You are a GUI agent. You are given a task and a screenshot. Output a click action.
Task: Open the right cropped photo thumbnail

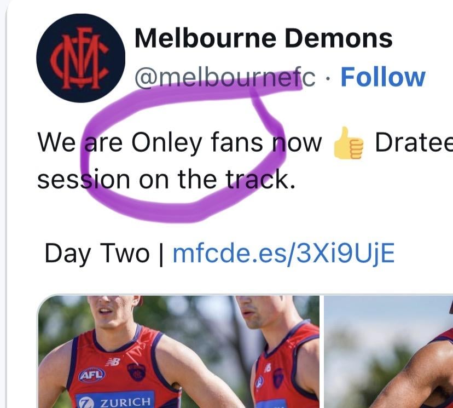coord(388,352)
